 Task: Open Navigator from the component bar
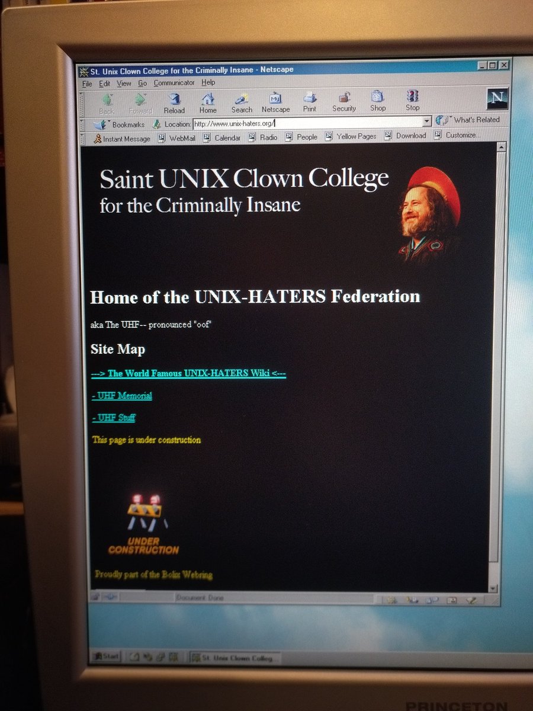tap(391, 600)
